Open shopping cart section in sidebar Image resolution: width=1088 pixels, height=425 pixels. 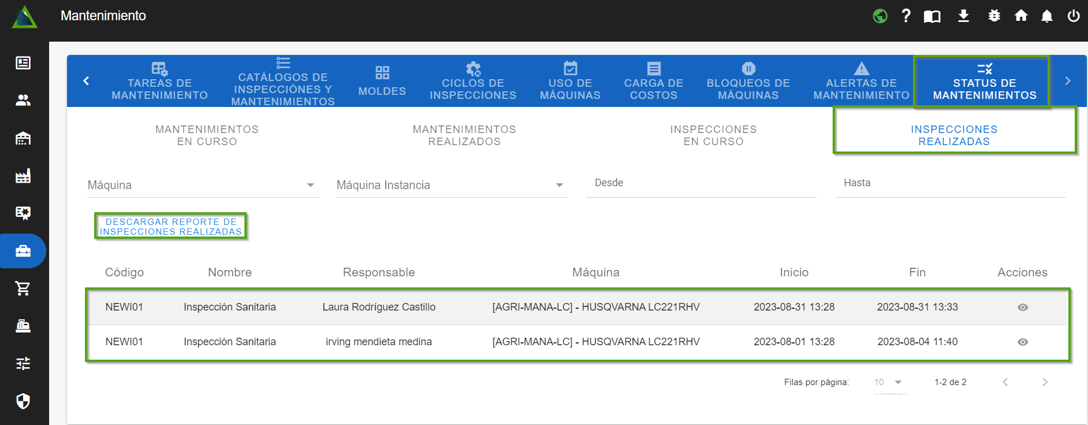[23, 288]
